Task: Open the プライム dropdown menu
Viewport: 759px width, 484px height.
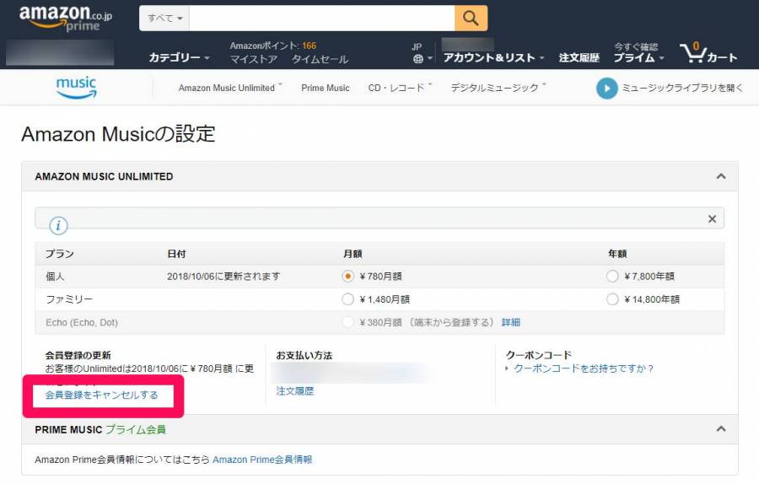Action: (x=638, y=57)
